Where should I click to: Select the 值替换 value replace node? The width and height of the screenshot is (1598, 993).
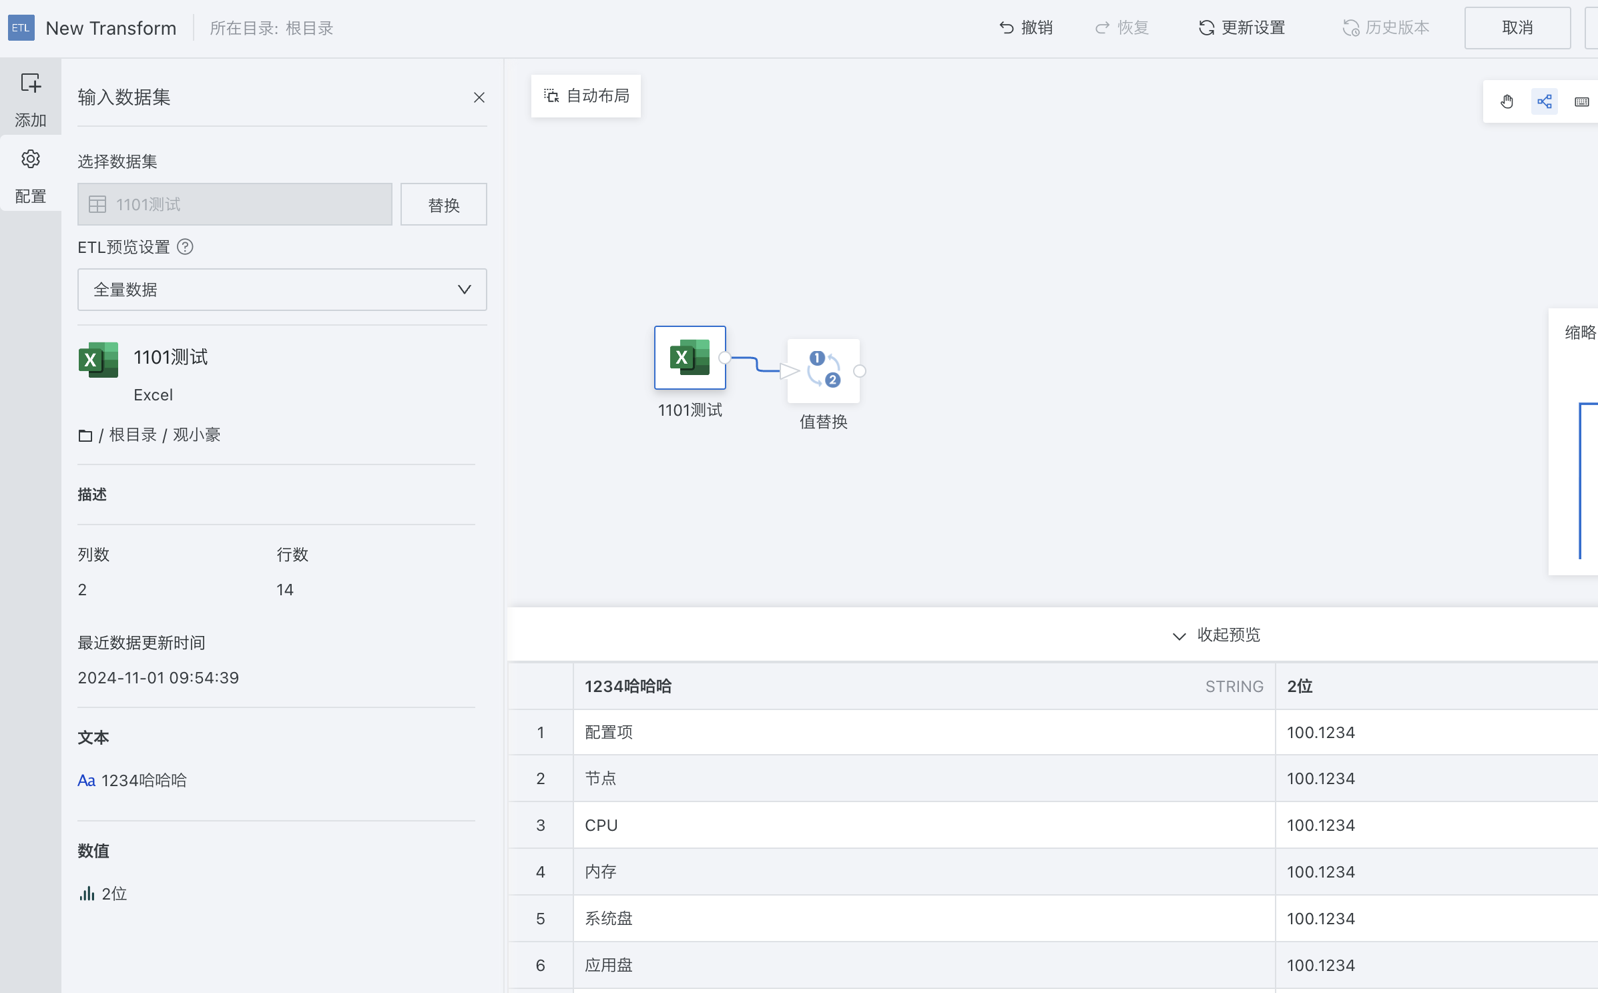tap(823, 370)
